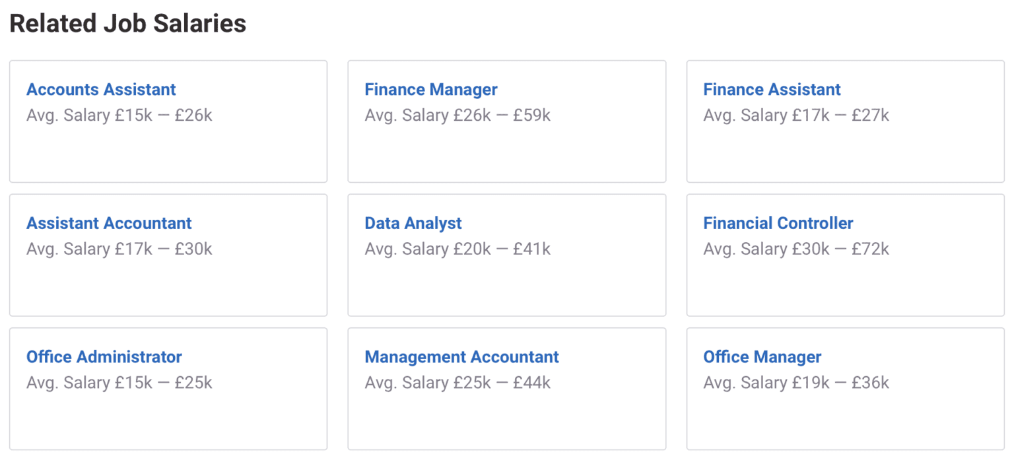Click the £30k — £72k salary range

(x=840, y=249)
